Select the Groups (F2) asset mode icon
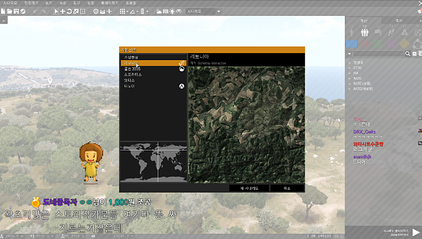 point(365,33)
